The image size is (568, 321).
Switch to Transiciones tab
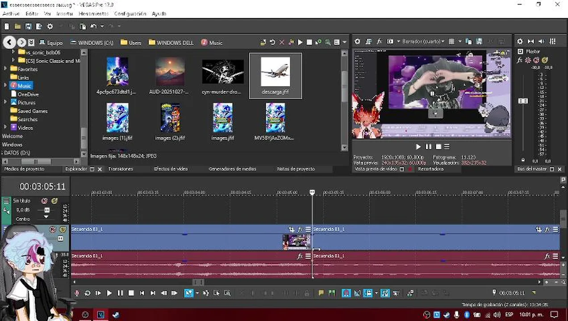[121, 169]
